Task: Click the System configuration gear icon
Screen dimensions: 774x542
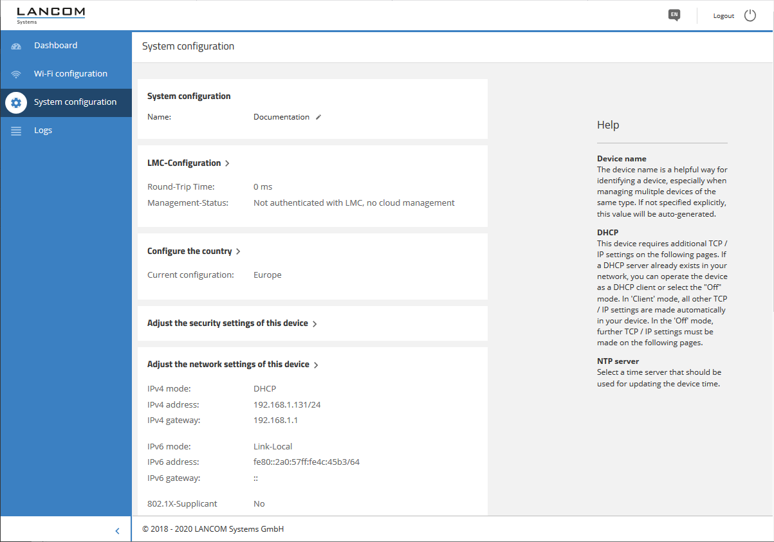Action: [x=16, y=102]
